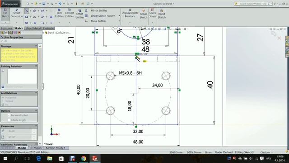The image size is (289, 163).
Task: Switch to the Features tab
Action: click(x=7, y=28)
